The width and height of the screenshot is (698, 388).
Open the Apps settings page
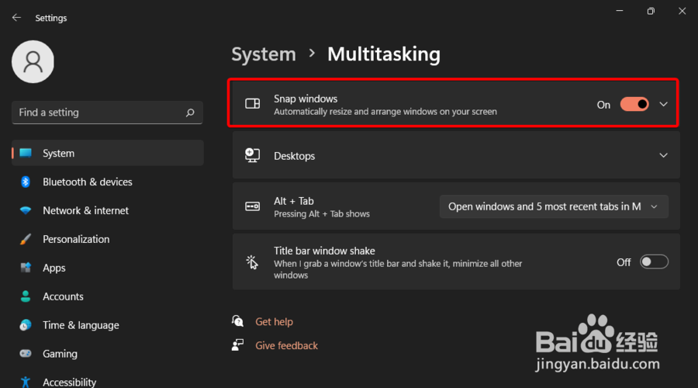tap(54, 268)
